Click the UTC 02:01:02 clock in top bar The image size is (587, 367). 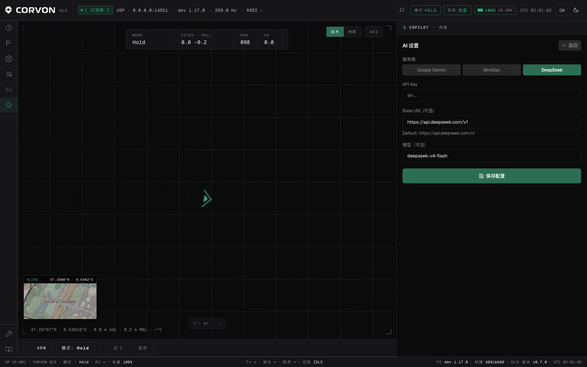[536, 10]
